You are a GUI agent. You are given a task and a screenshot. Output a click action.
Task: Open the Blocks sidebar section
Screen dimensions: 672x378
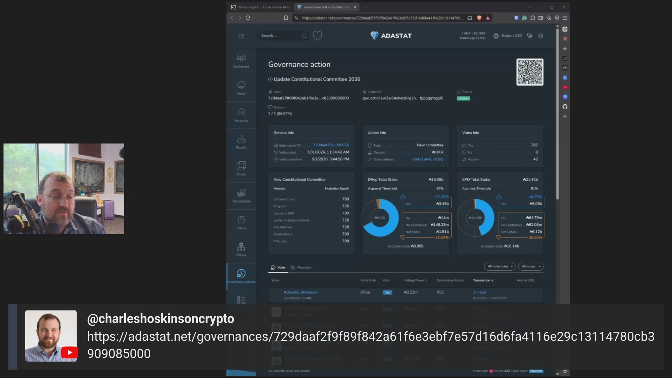241,169
